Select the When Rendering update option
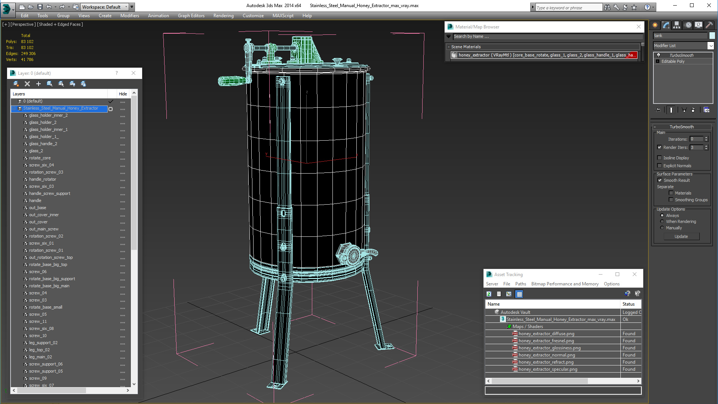This screenshot has width=718, height=404. [662, 221]
